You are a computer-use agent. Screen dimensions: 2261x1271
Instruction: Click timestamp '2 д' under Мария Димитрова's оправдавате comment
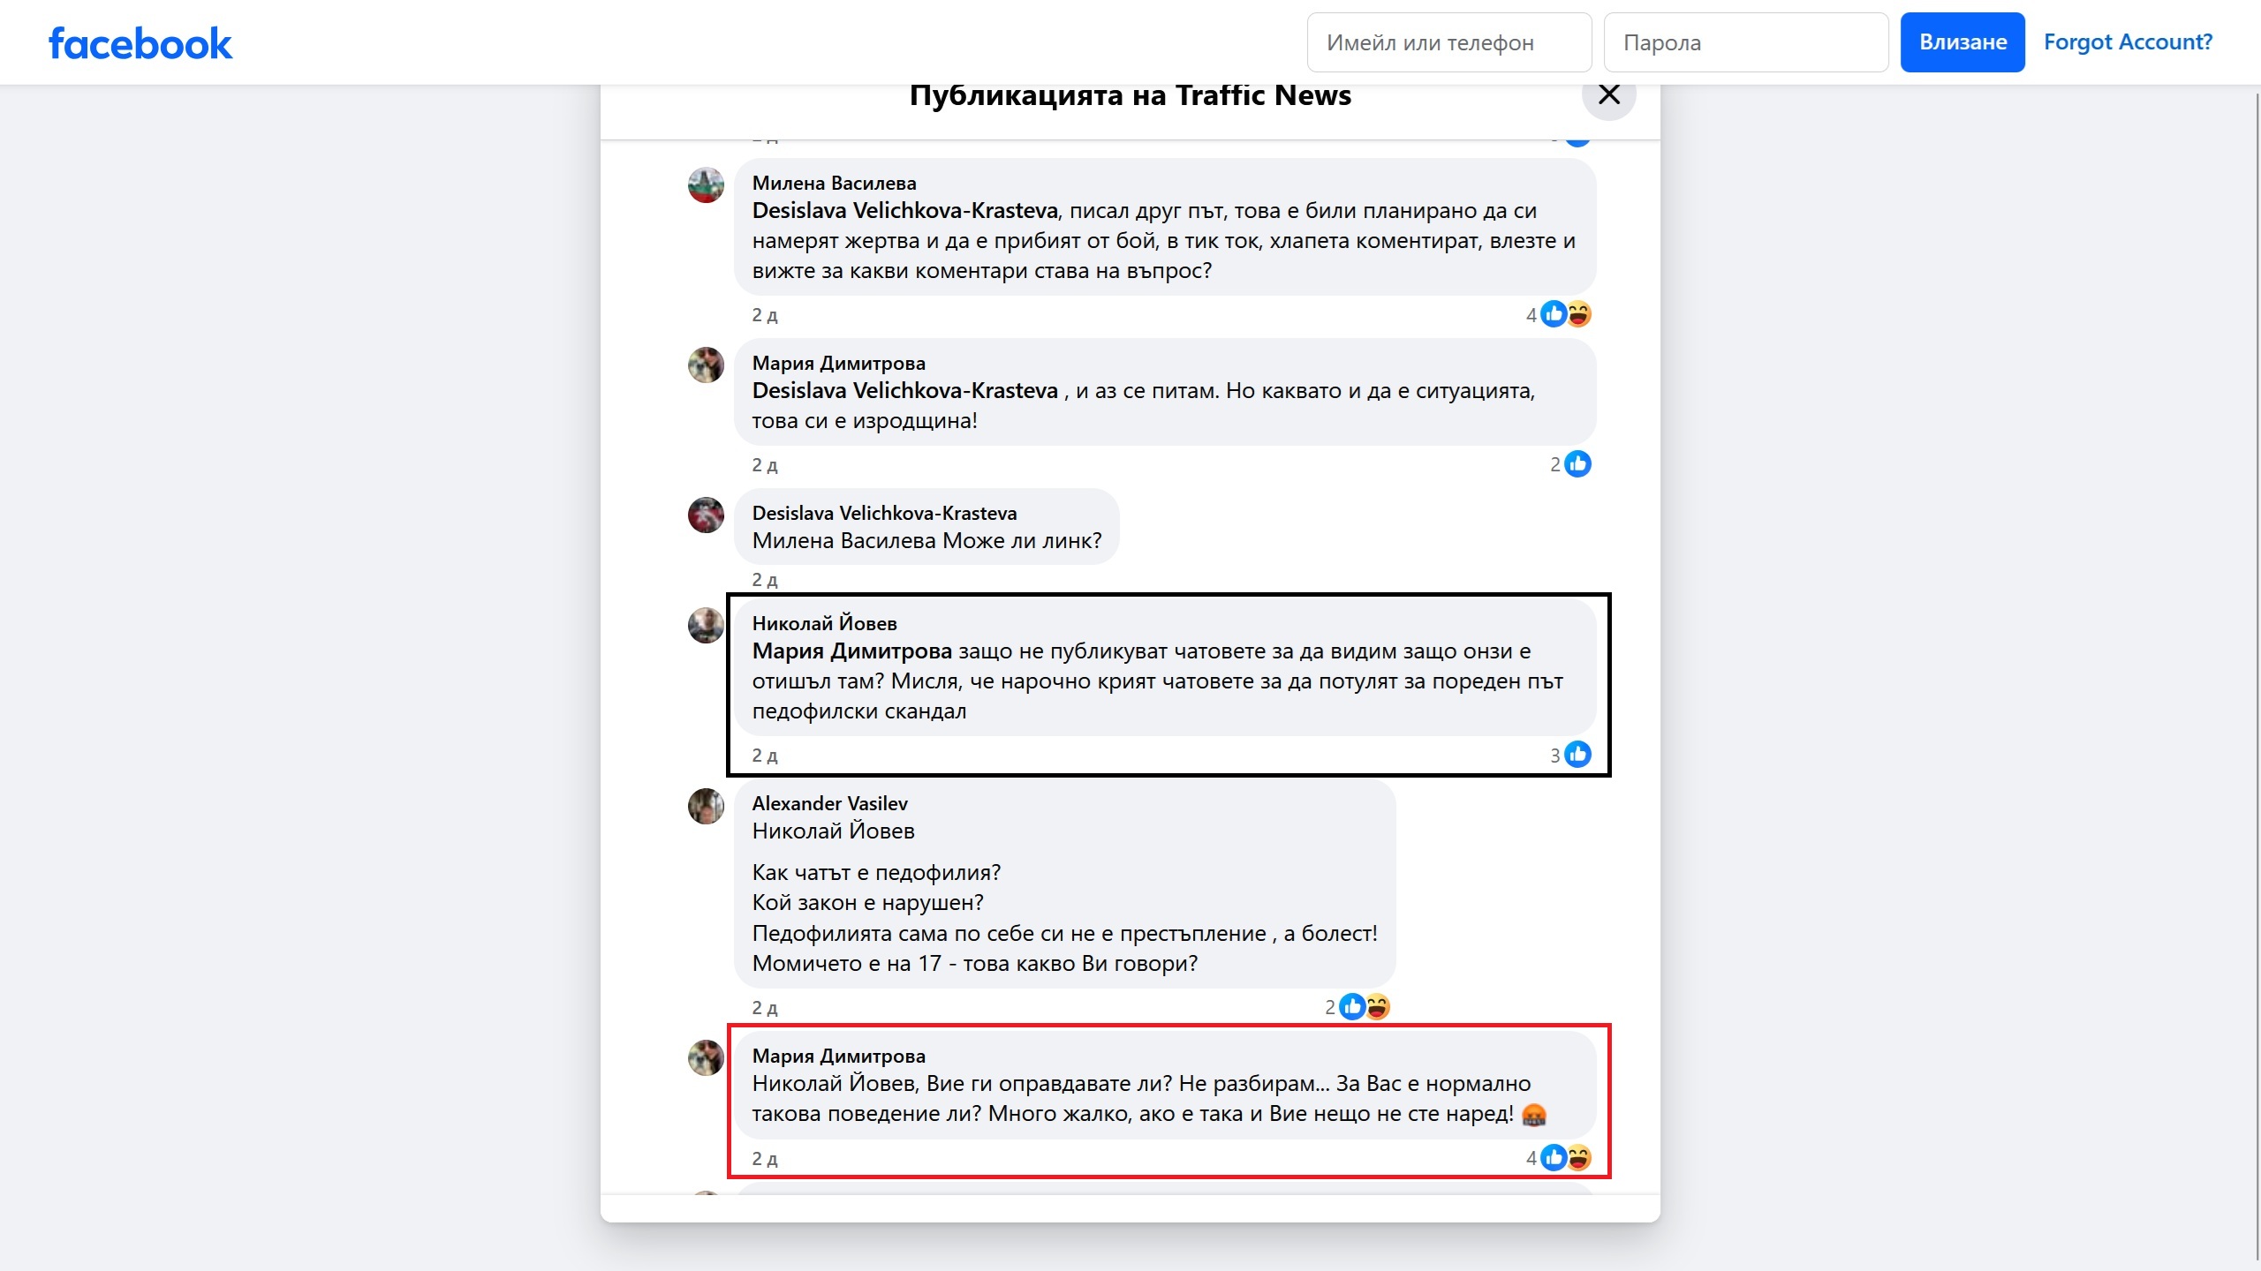[x=765, y=1159]
